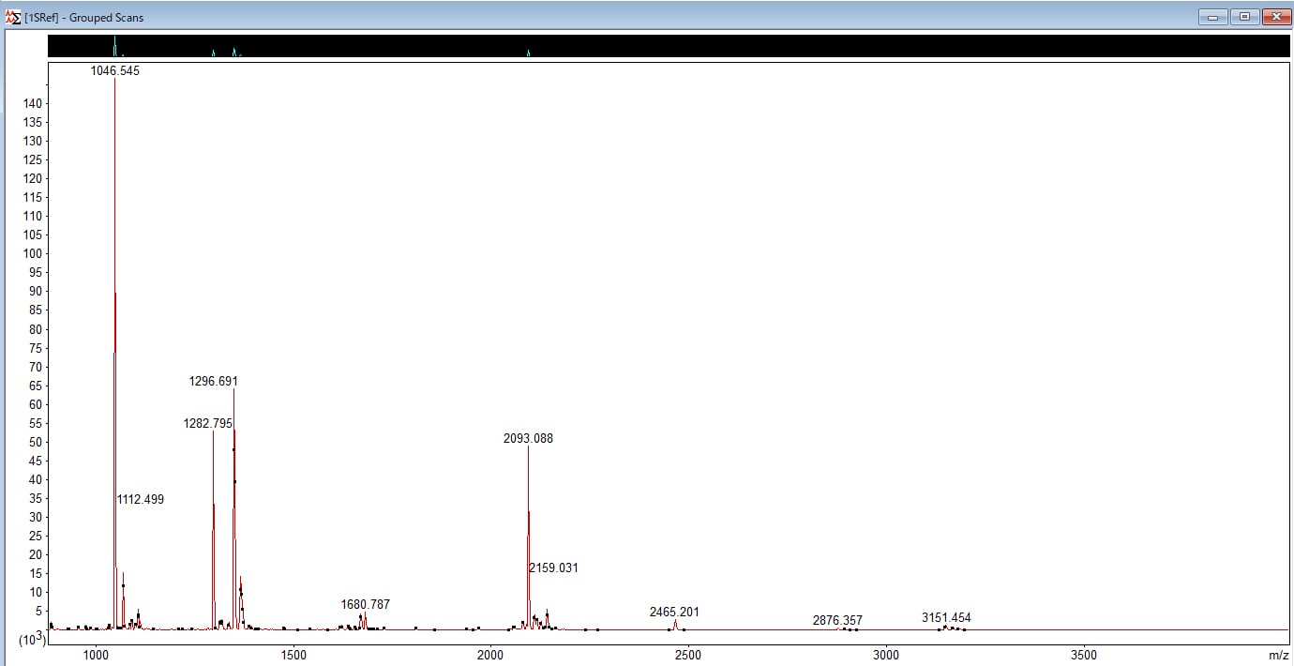This screenshot has height=666, width=1294.
Task: Click the 1046.545 peak label
Action: [x=115, y=70]
